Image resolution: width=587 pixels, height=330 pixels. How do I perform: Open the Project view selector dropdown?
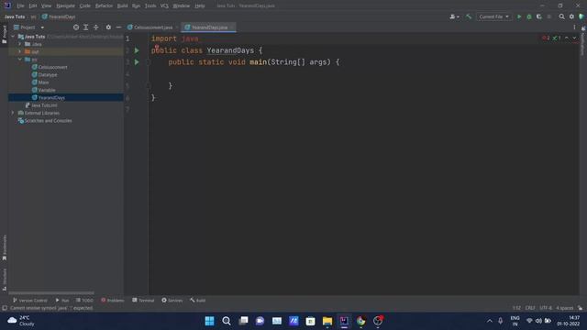(x=28, y=27)
